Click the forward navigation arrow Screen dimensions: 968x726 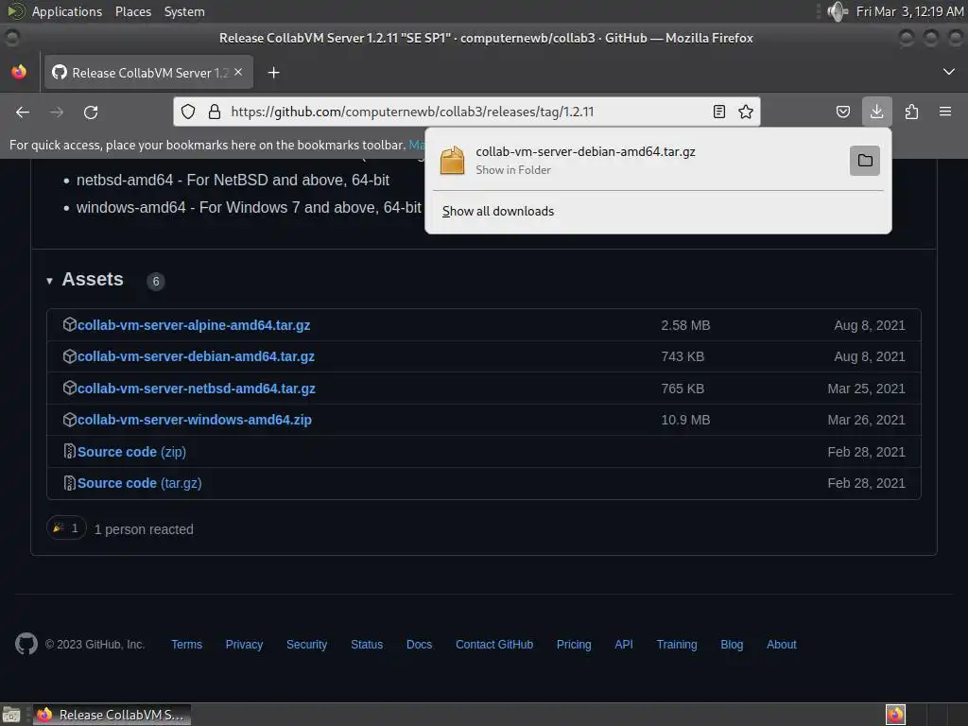[x=57, y=112]
